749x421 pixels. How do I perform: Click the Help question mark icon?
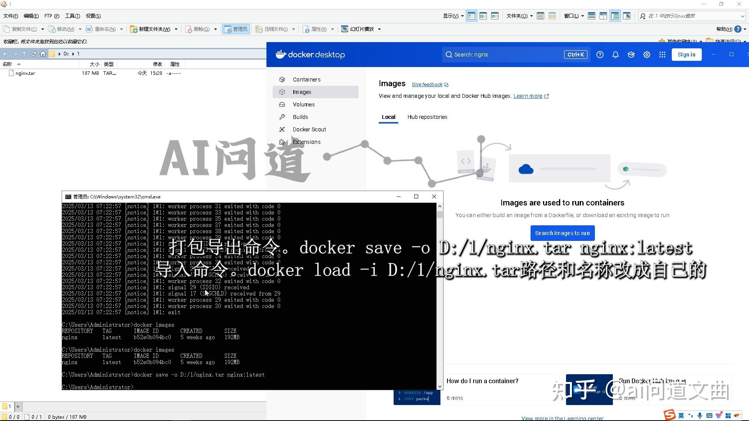click(738, 29)
